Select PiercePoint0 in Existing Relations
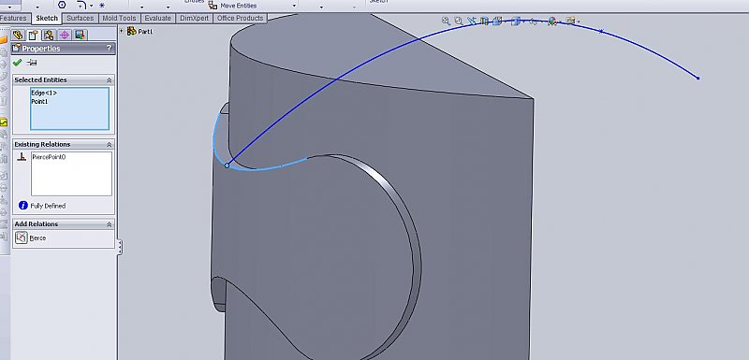This screenshot has height=360, width=749. tap(49, 156)
